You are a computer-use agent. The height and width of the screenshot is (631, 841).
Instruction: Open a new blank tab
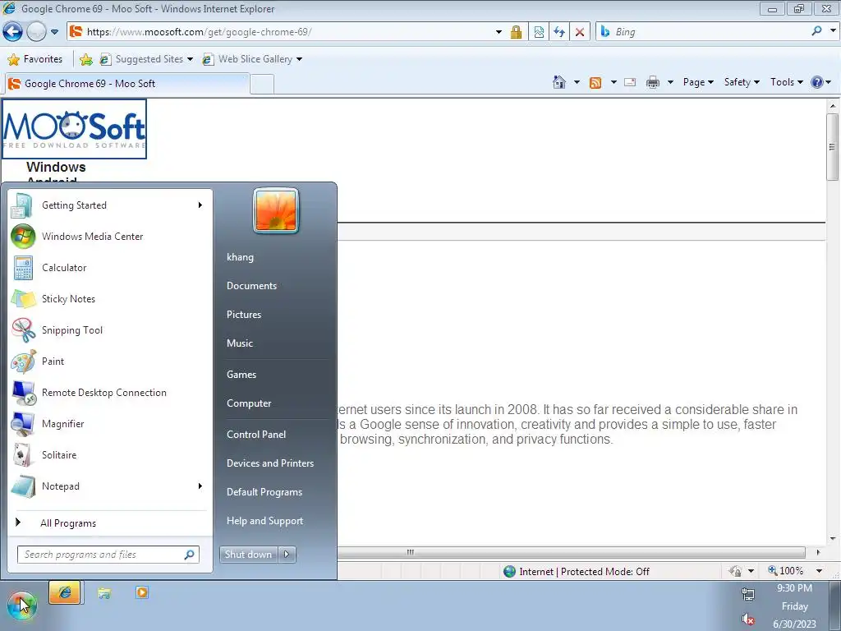point(262,85)
